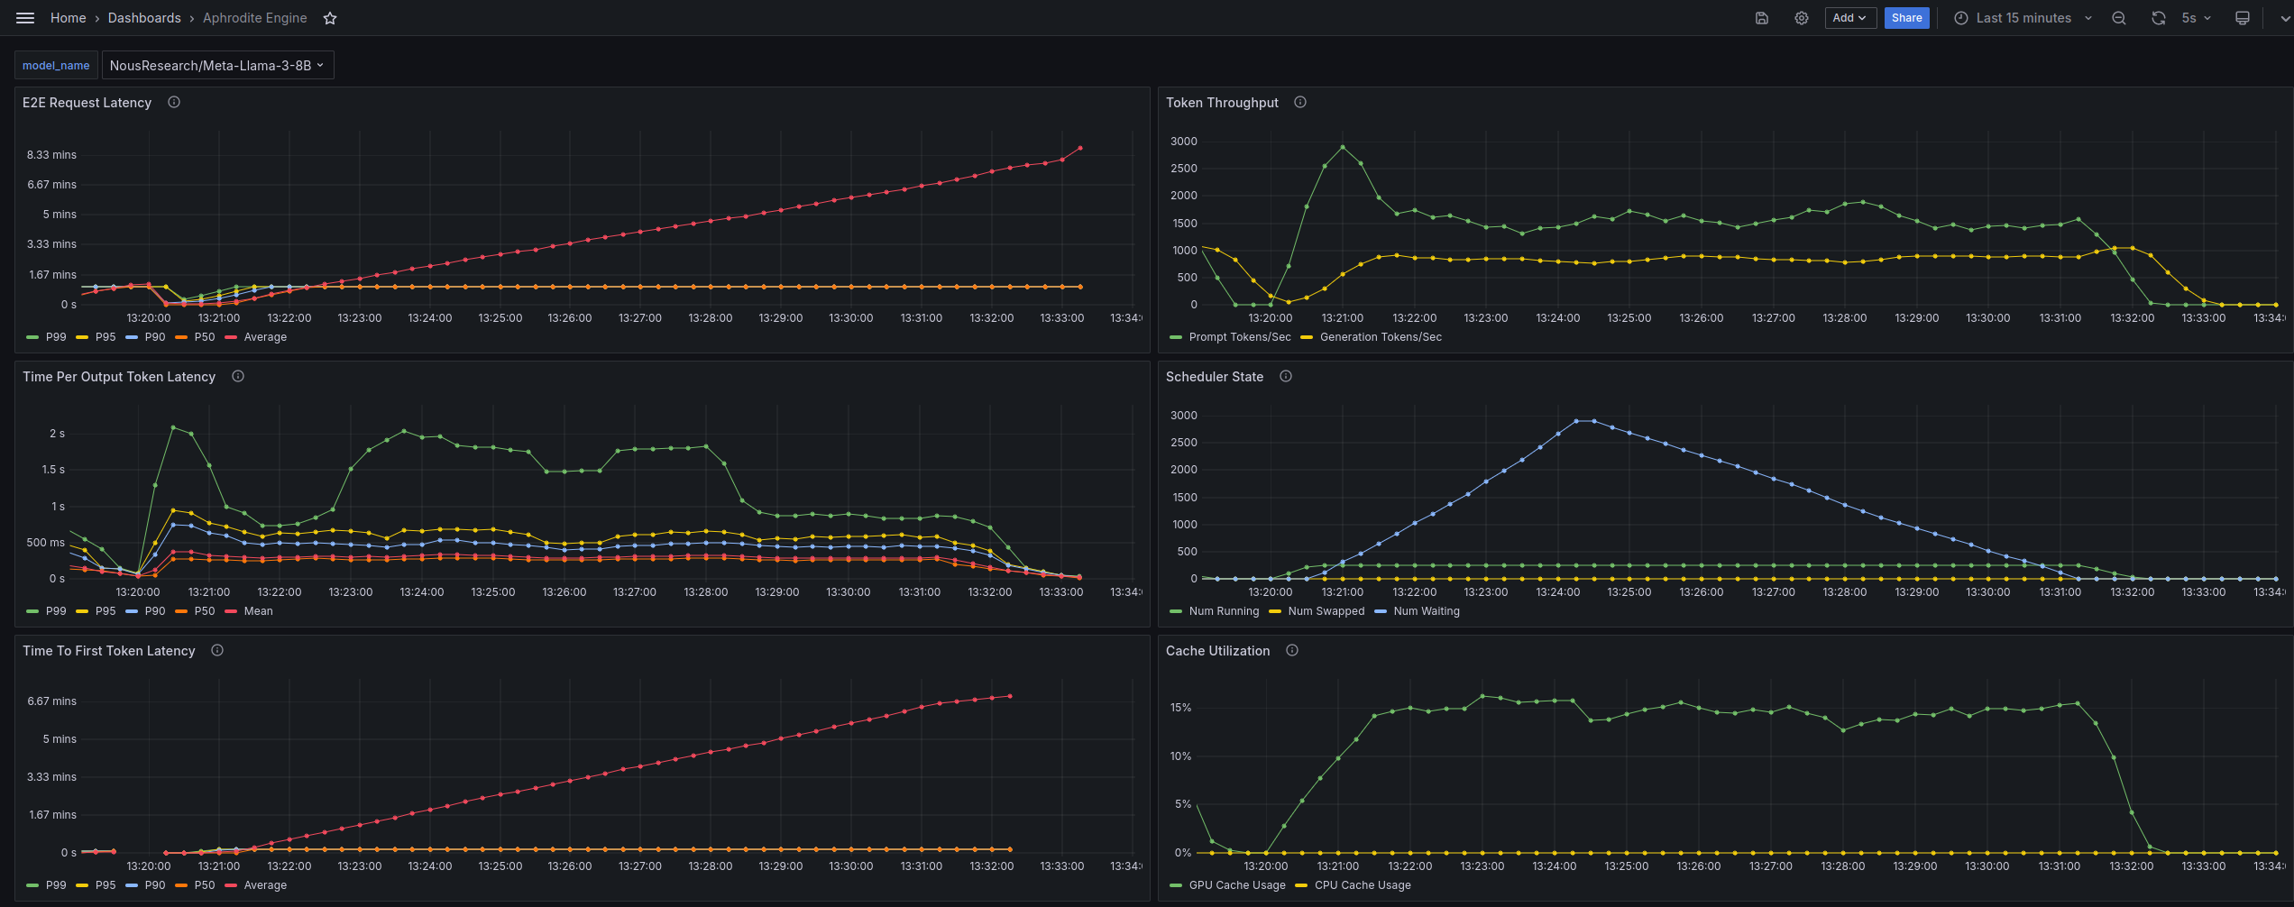Open Time To First Token Latency title
Viewport: 2294px width, 907px height.
109,651
